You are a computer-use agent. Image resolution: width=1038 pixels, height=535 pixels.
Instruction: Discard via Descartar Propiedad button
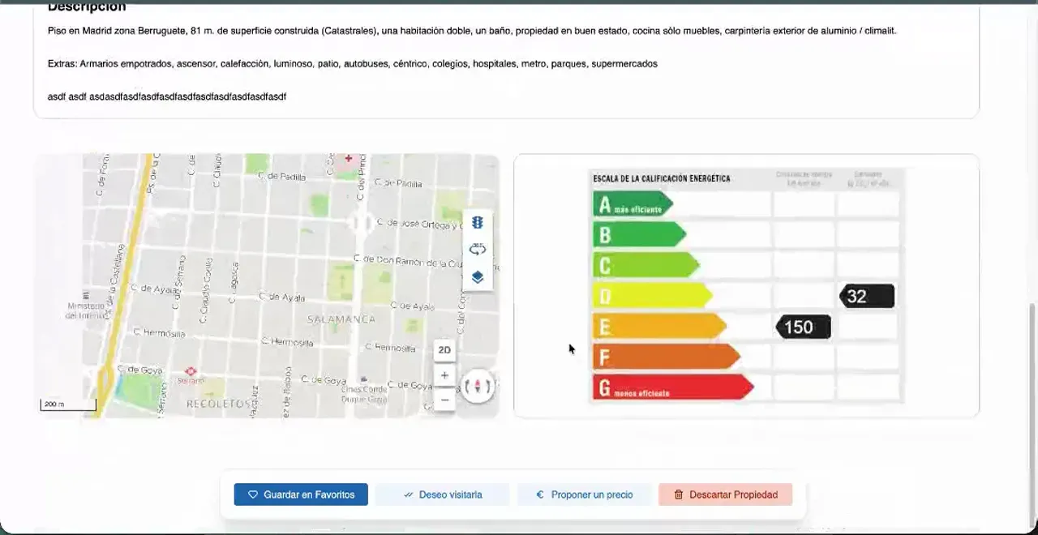click(x=725, y=494)
